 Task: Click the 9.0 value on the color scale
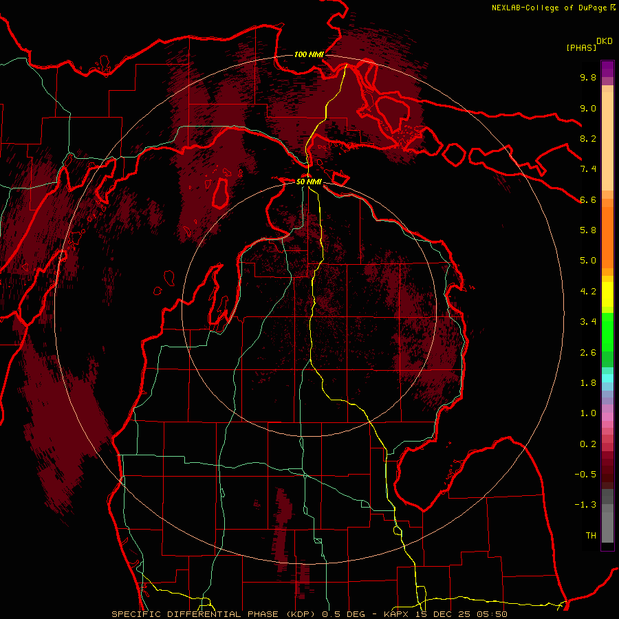click(x=588, y=108)
